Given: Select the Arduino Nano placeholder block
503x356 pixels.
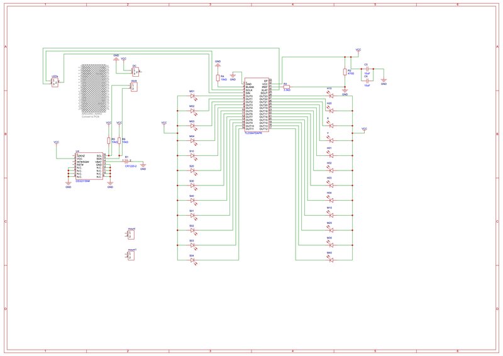Looking at the screenshot, I should coord(92,87).
